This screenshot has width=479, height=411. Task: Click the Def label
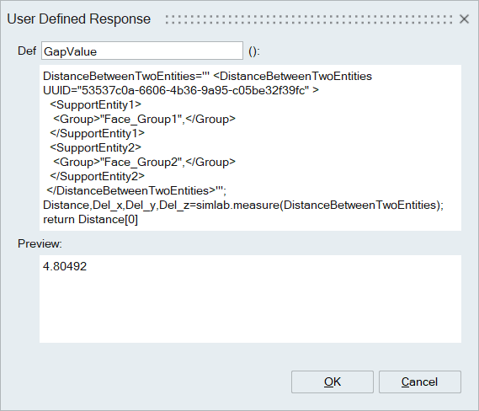[x=27, y=51]
